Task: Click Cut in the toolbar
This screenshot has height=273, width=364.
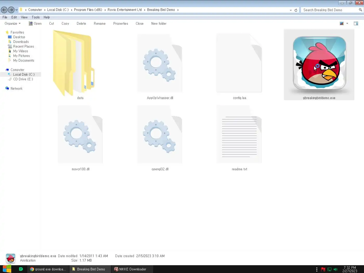Action: pyautogui.click(x=51, y=23)
